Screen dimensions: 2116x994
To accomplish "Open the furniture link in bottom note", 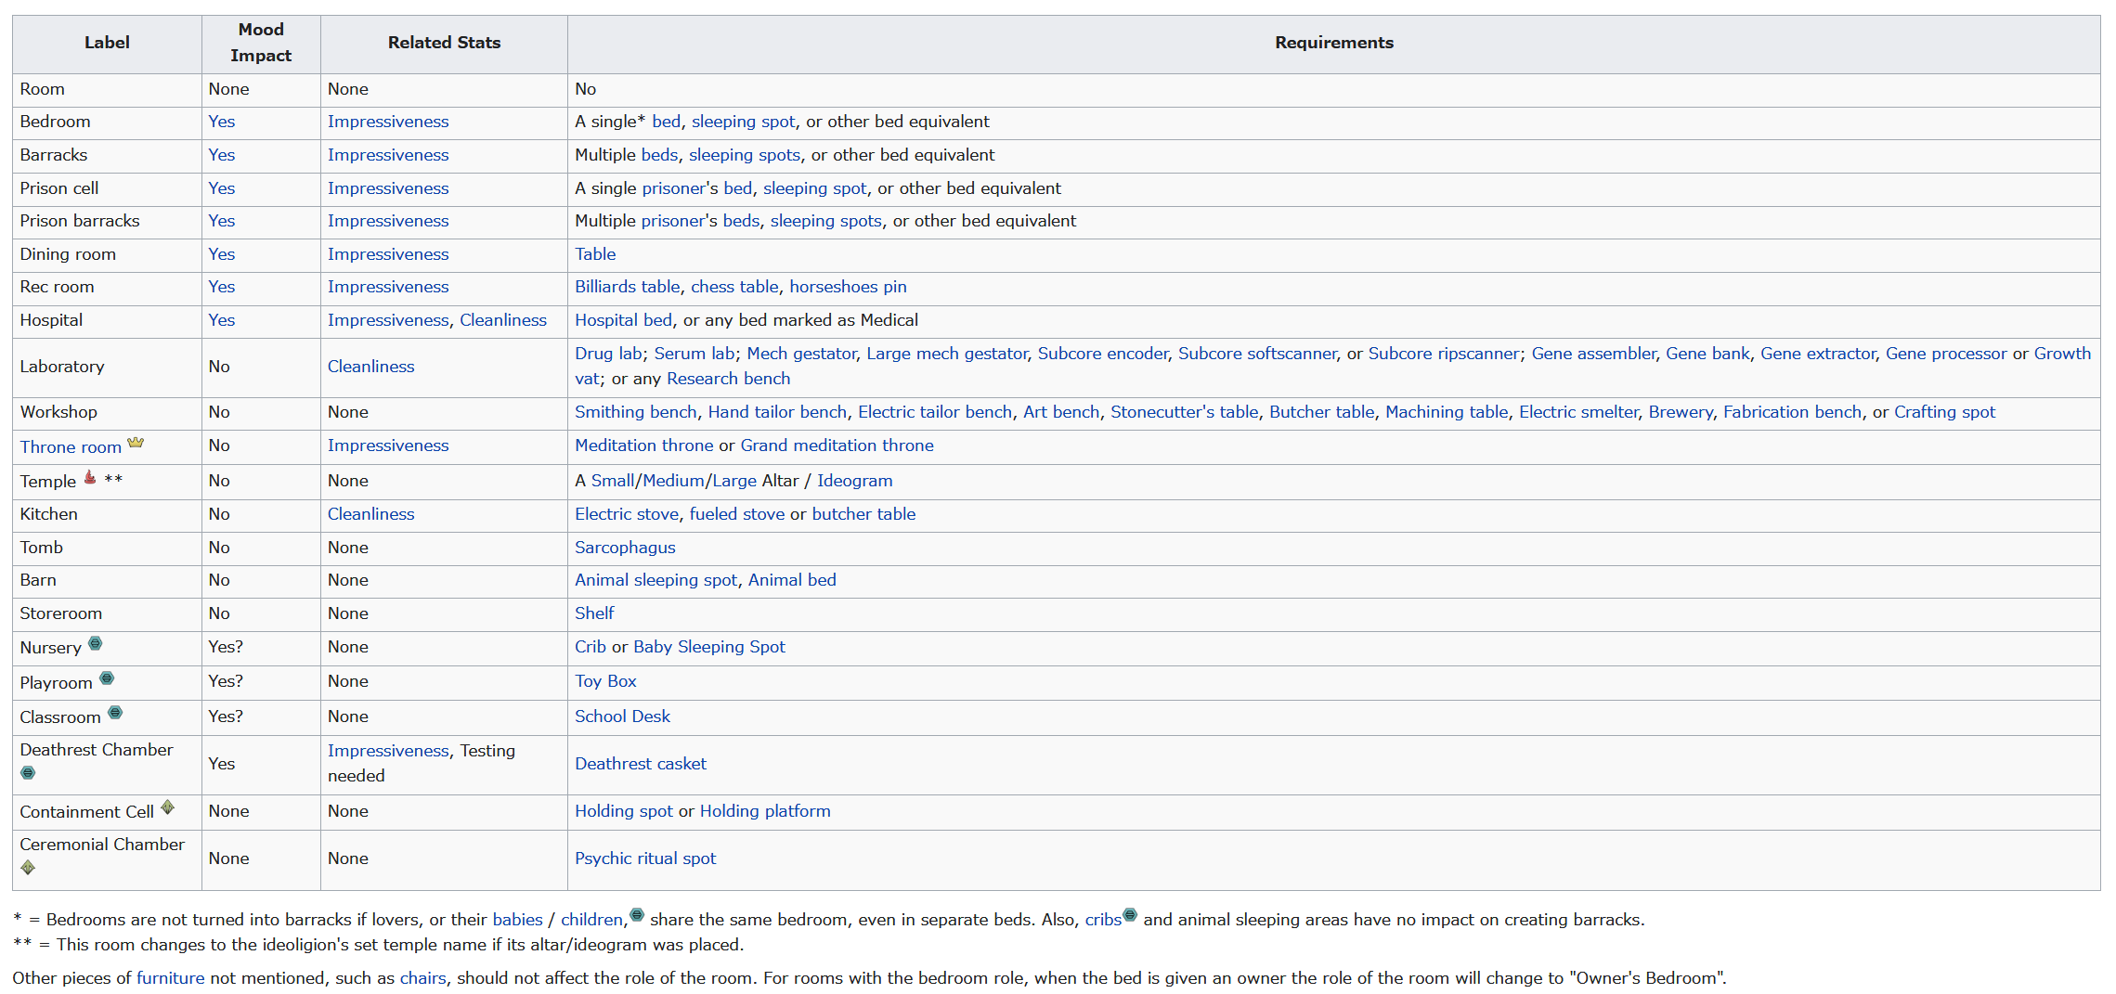I will tap(171, 978).
